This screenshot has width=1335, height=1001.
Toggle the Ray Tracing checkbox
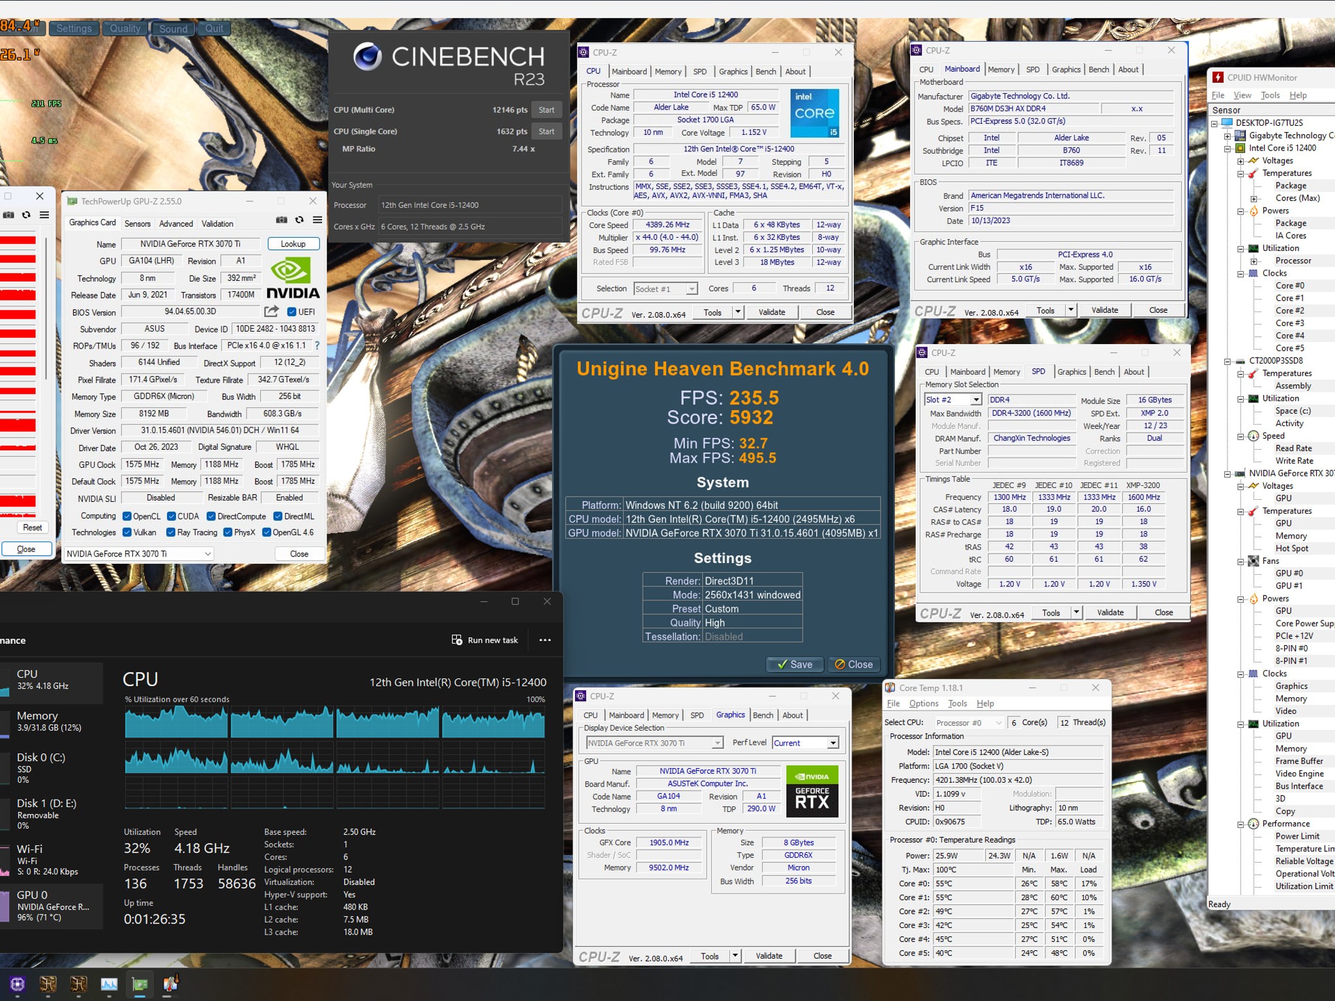pyautogui.click(x=171, y=532)
